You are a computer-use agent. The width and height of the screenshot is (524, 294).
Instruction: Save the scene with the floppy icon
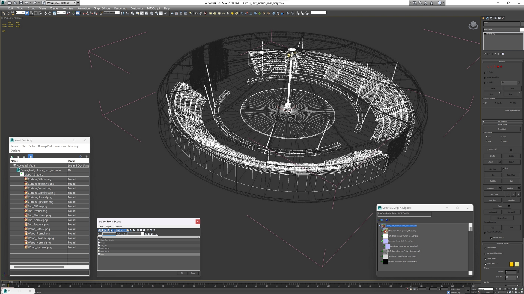[21, 3]
